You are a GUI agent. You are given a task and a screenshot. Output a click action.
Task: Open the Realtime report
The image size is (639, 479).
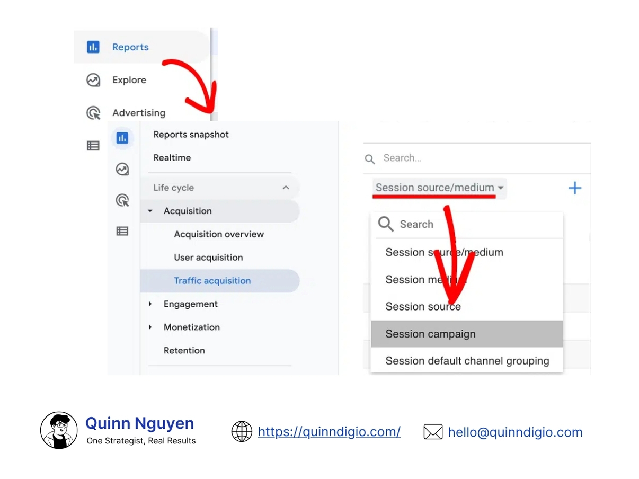tap(172, 158)
